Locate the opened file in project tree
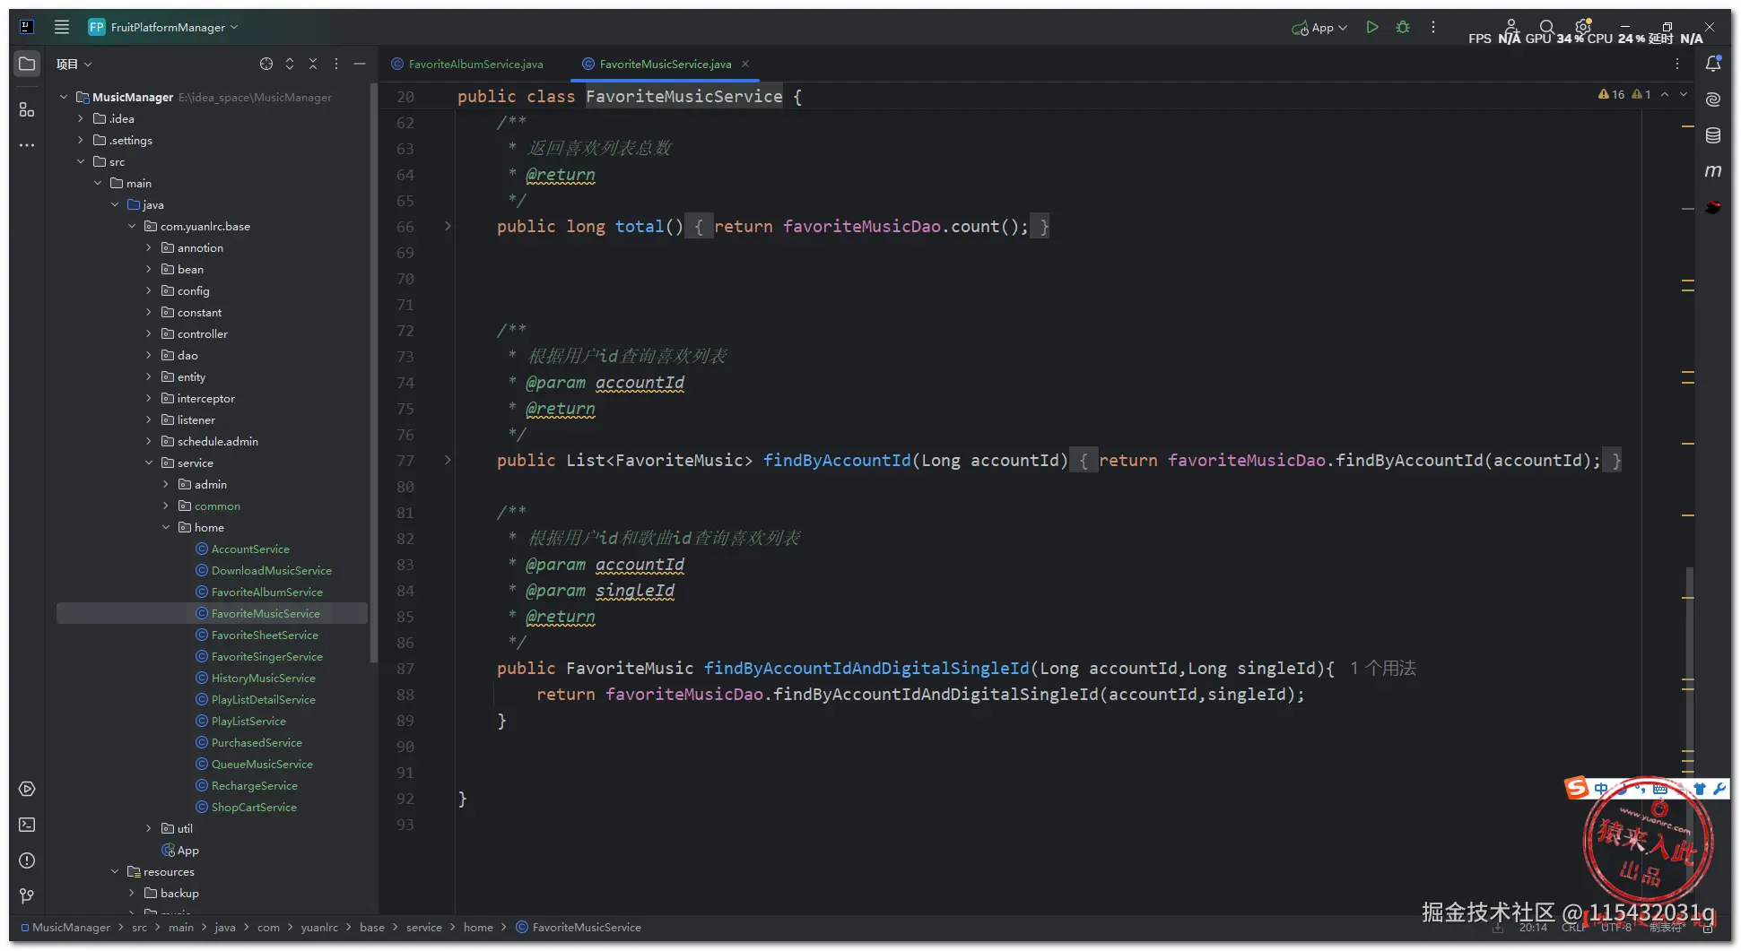This screenshot has width=1741, height=951. click(266, 64)
